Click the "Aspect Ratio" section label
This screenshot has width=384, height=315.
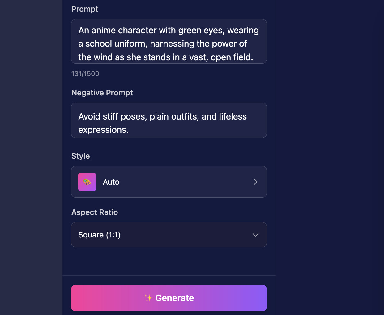[95, 212]
